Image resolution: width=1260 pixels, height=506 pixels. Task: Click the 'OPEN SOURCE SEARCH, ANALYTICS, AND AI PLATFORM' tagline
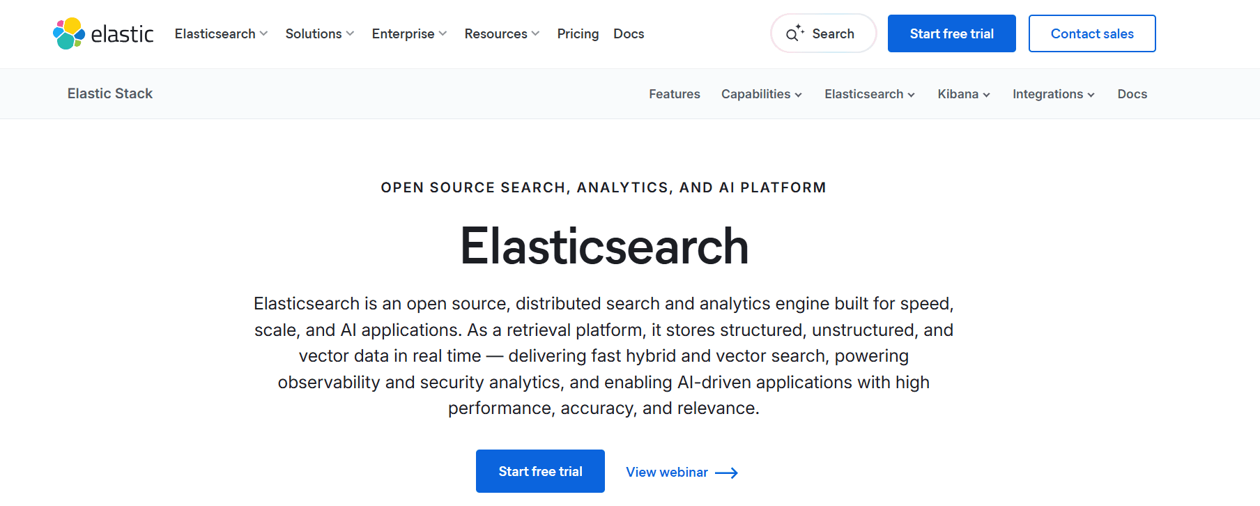604,187
